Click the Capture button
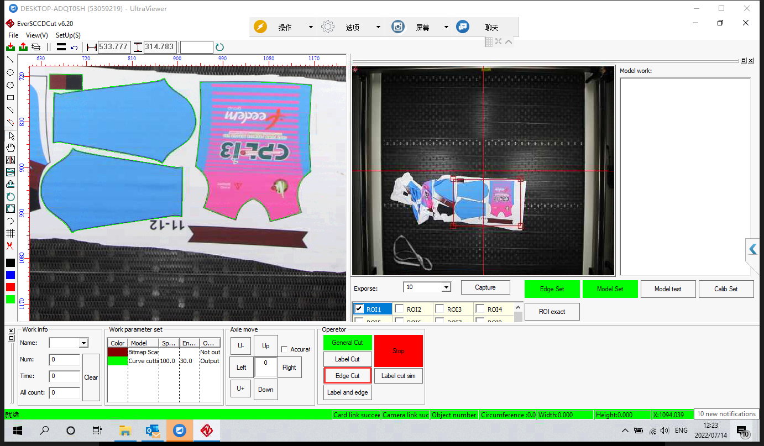The width and height of the screenshot is (764, 446). point(485,287)
